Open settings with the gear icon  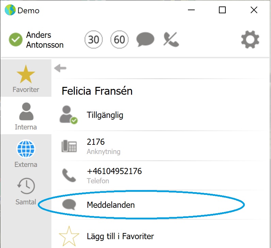click(x=250, y=40)
